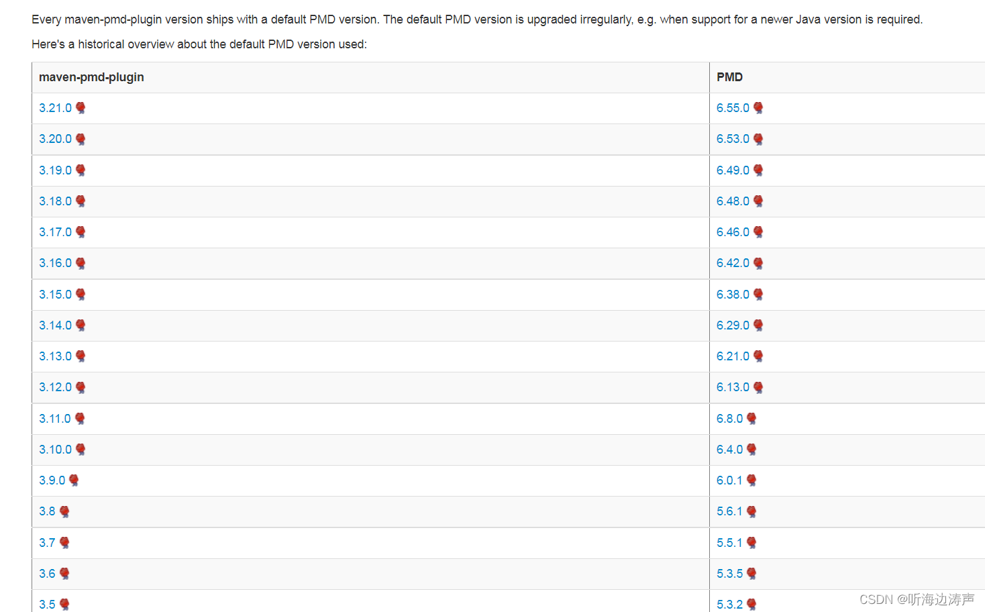Open the maven-pmd-plugin 3.6 link
The width and height of the screenshot is (985, 612).
tap(47, 574)
